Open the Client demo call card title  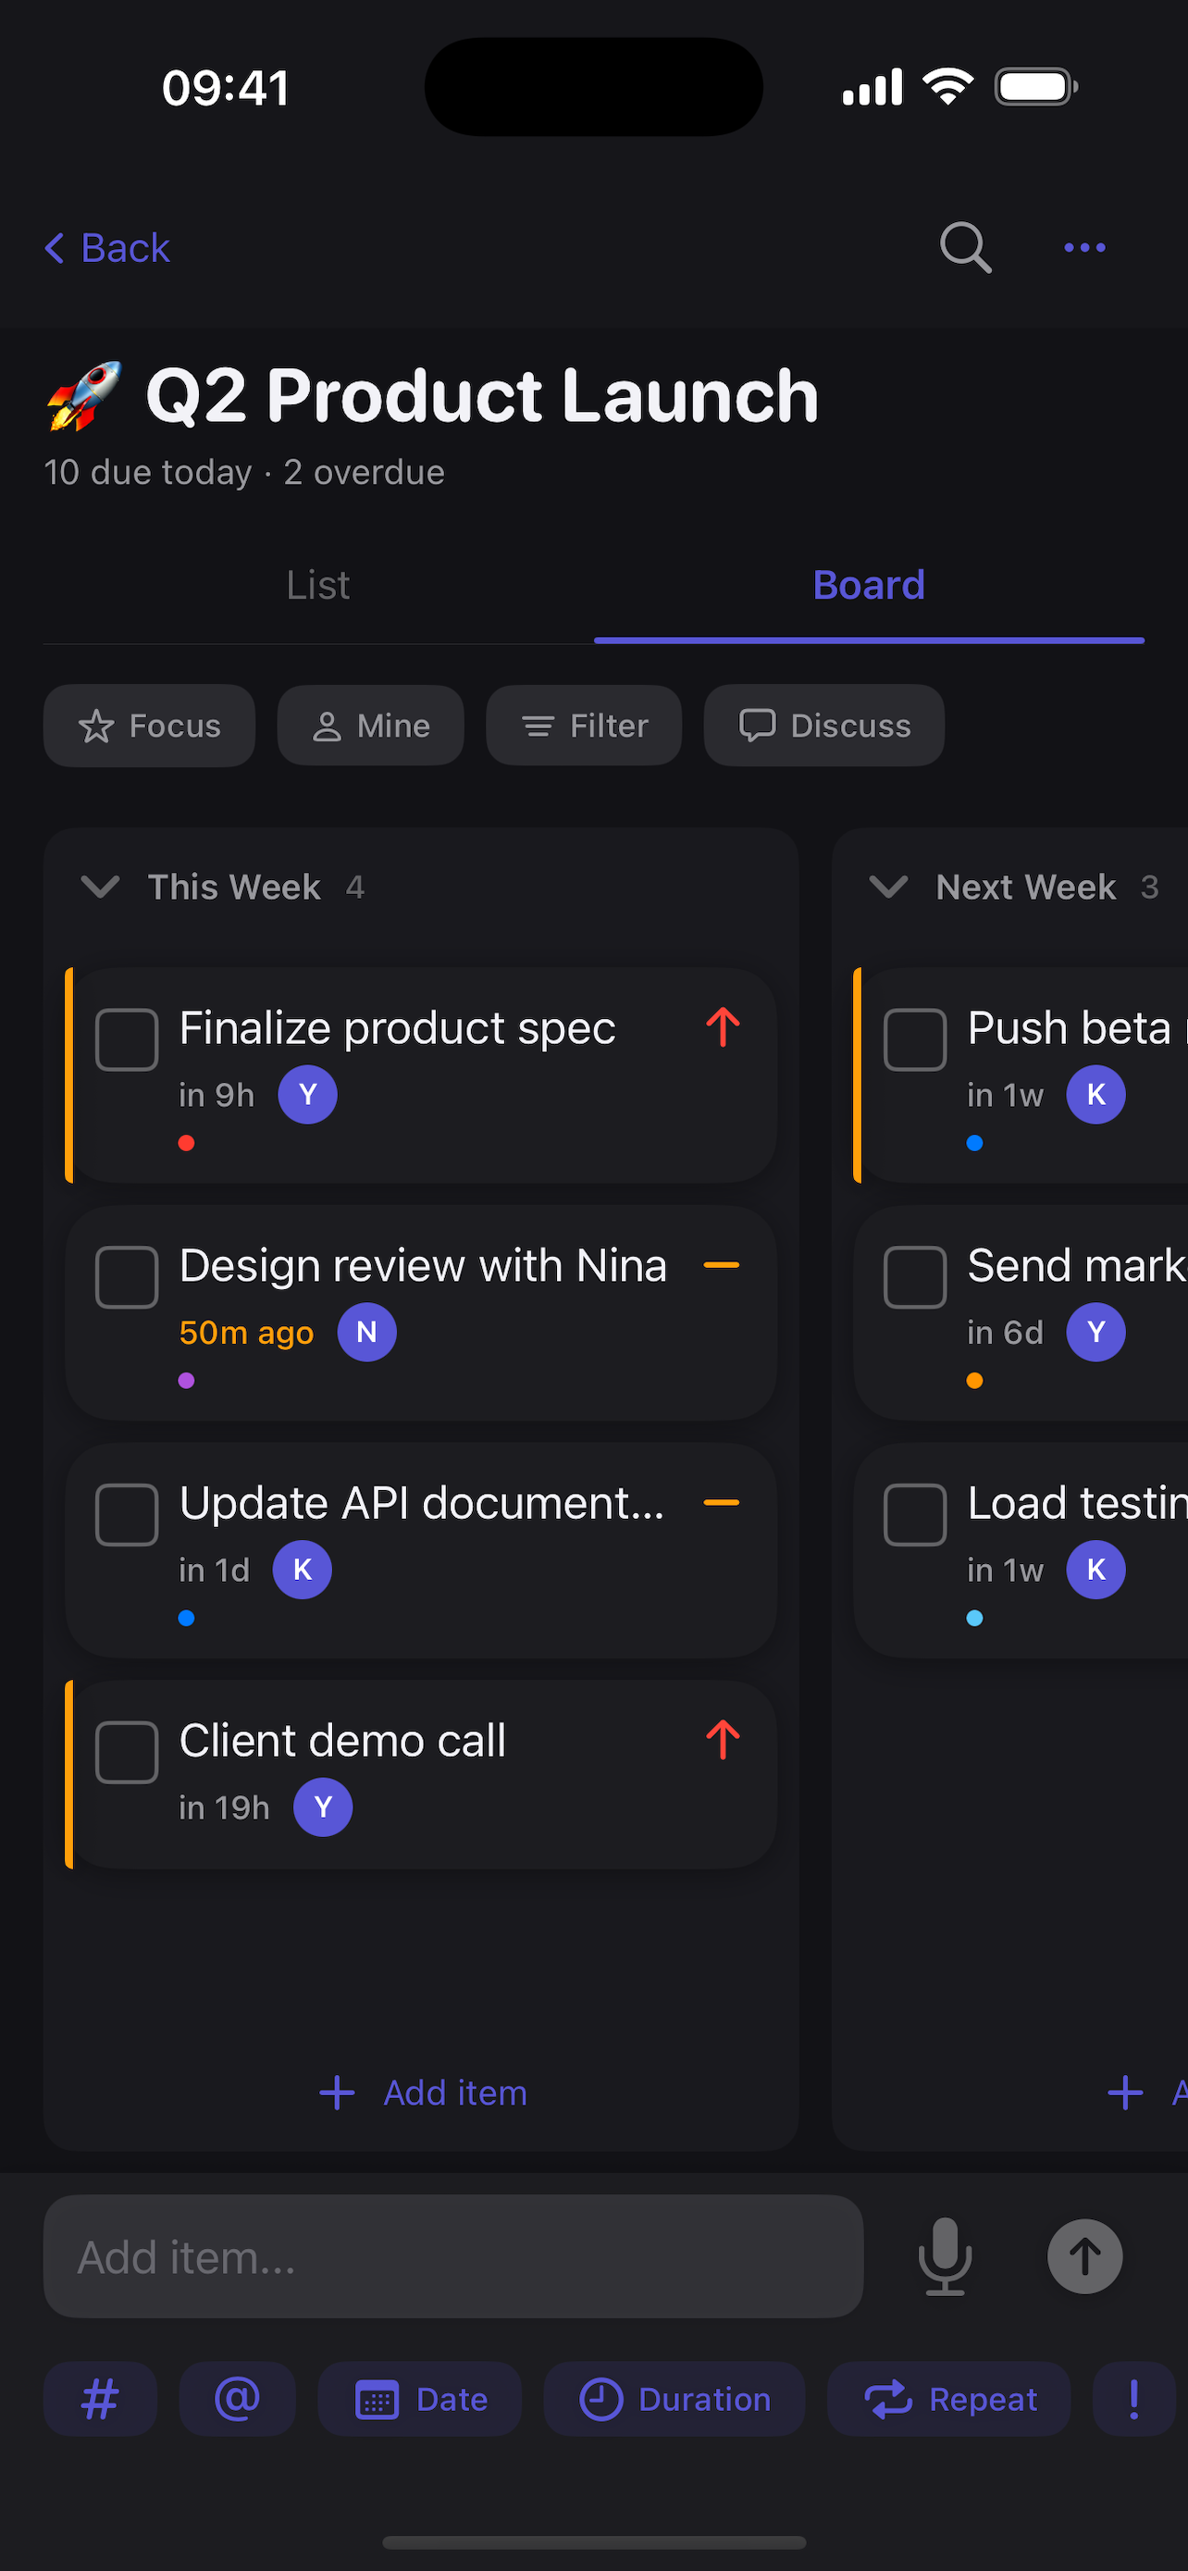pos(342,1741)
